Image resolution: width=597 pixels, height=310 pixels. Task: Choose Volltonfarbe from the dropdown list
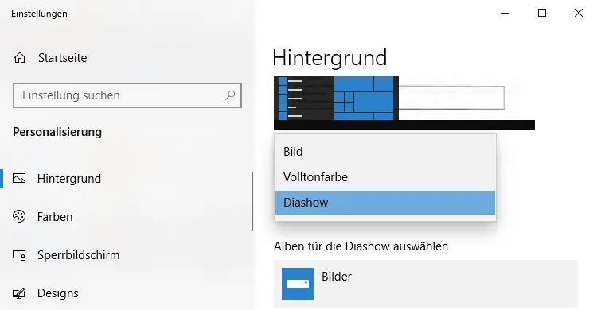click(x=385, y=177)
